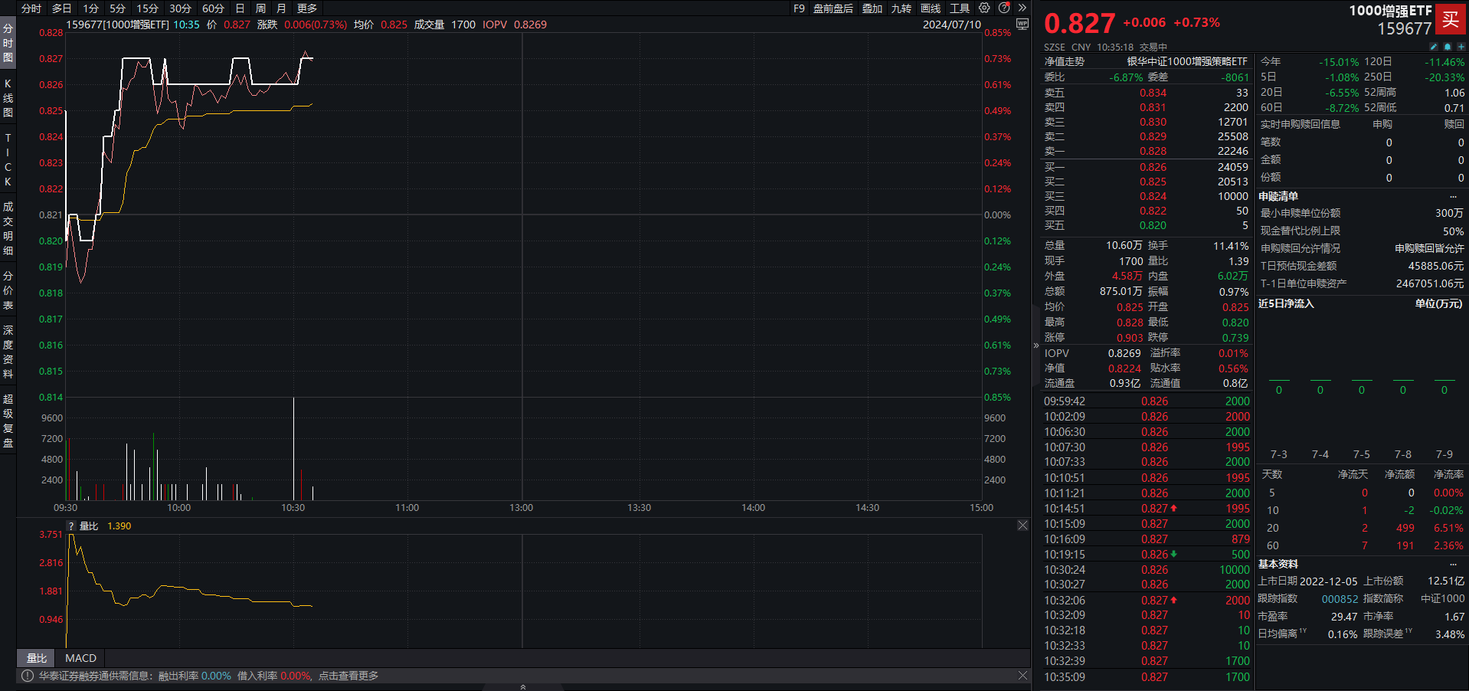The width and height of the screenshot is (1469, 691).
Task: Expand the toolbar overflow double-arrow
Action: click(1022, 8)
